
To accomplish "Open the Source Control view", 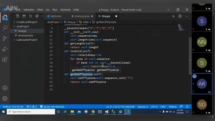I will 5,38.
